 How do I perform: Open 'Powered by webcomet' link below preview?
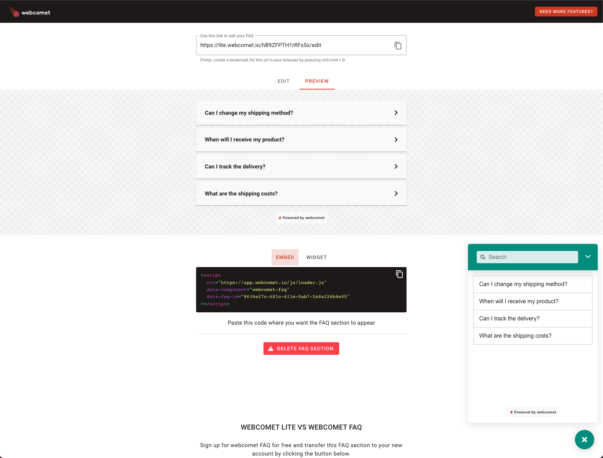click(301, 218)
